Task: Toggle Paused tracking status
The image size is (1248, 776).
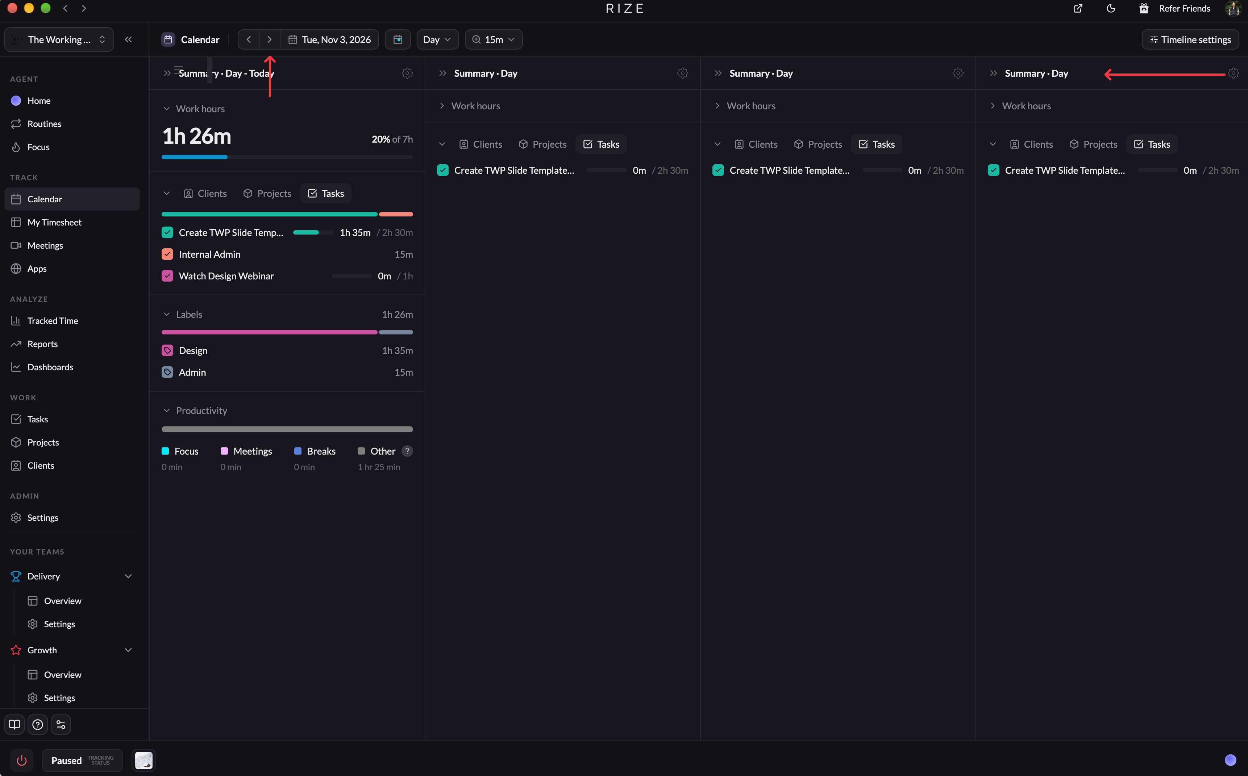Action: coord(82,760)
